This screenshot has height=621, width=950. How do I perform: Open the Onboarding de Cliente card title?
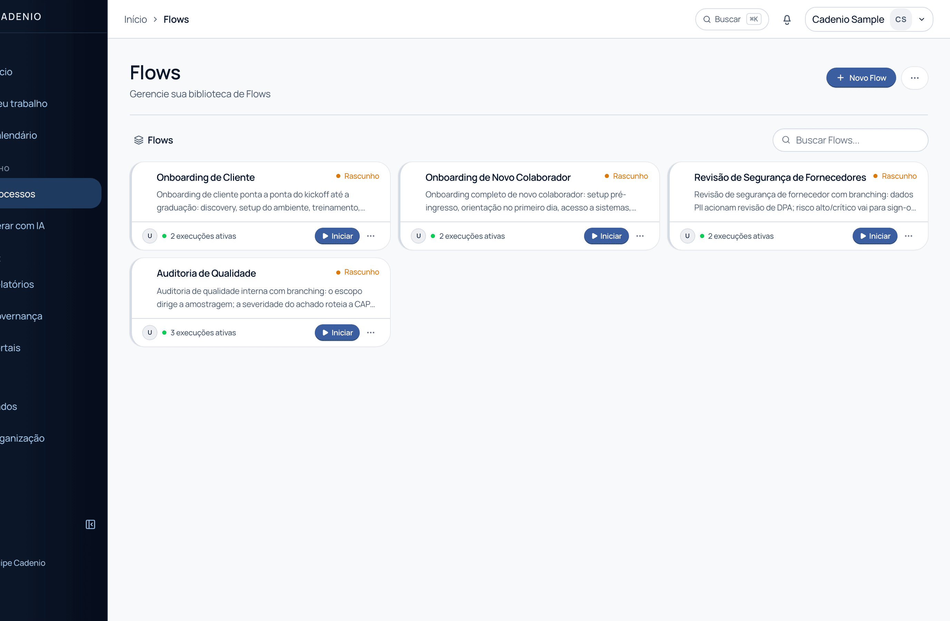(x=205, y=177)
